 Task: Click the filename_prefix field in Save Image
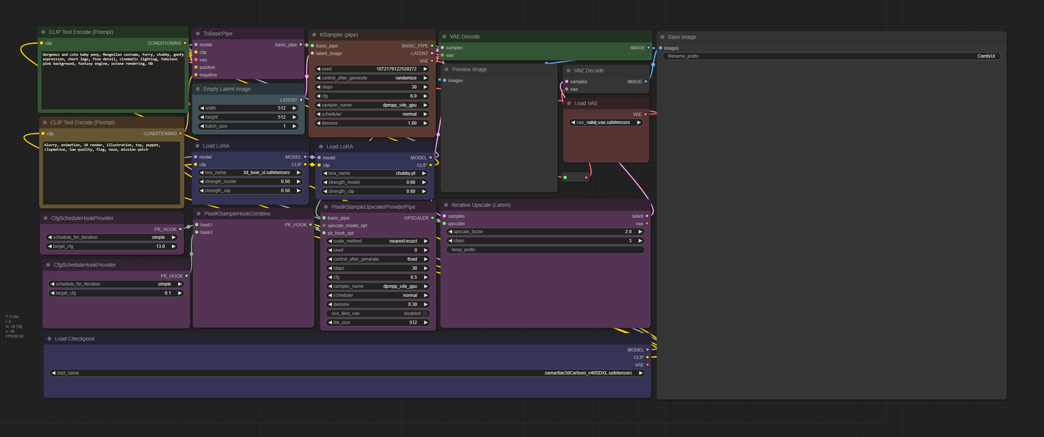click(x=831, y=57)
